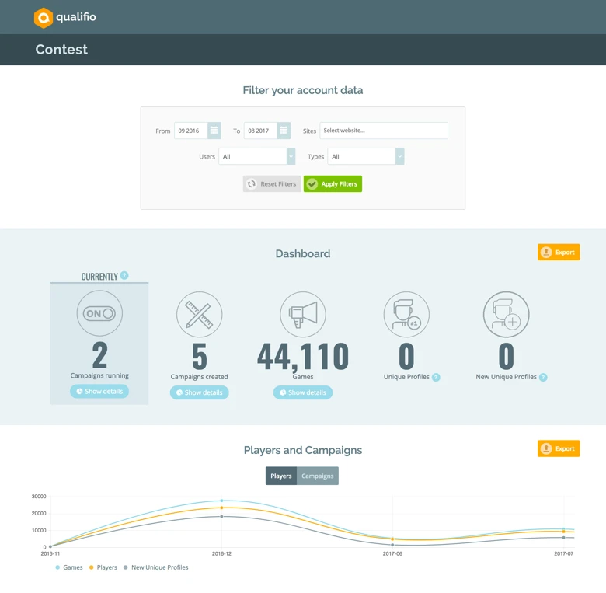Click help icon next to Currently
The height and width of the screenshot is (593, 606).
point(124,276)
